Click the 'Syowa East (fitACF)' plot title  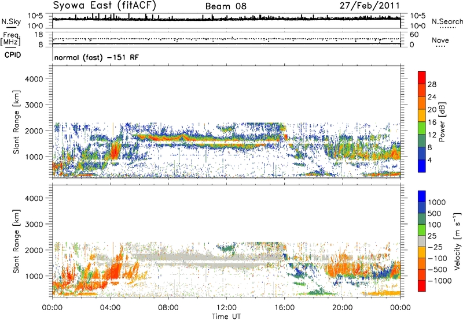105,5
